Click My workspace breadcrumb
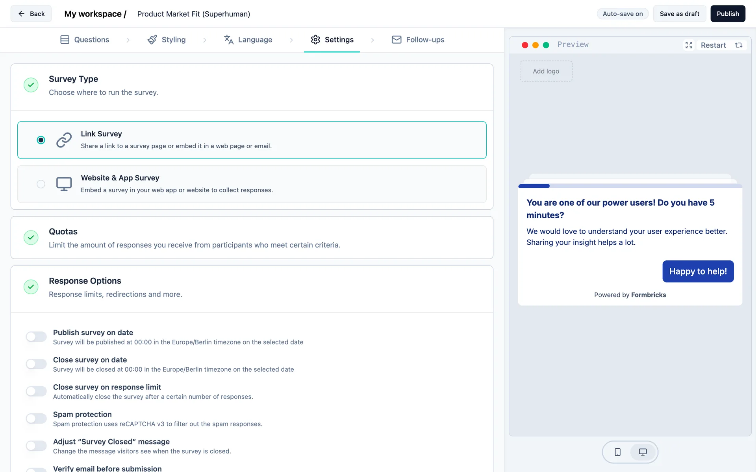The width and height of the screenshot is (756, 472). [95, 14]
